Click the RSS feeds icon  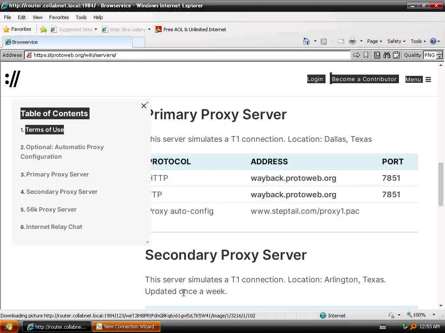pyautogui.click(x=323, y=42)
